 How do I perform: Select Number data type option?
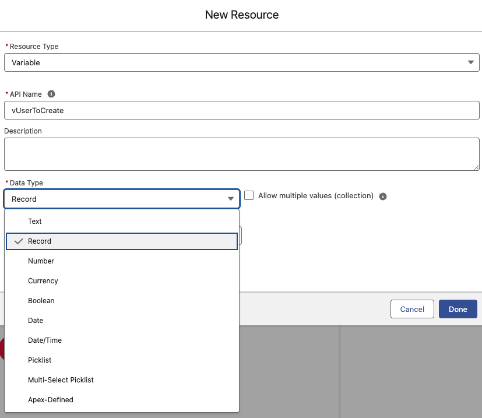tap(41, 261)
